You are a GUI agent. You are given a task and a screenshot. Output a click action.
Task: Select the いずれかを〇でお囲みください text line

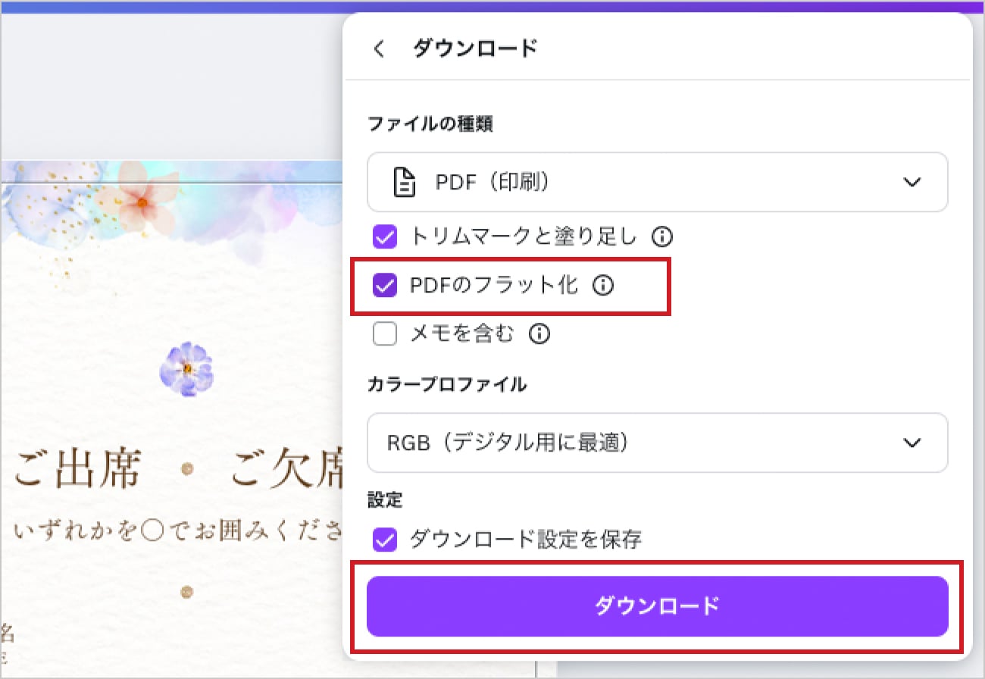(x=174, y=531)
